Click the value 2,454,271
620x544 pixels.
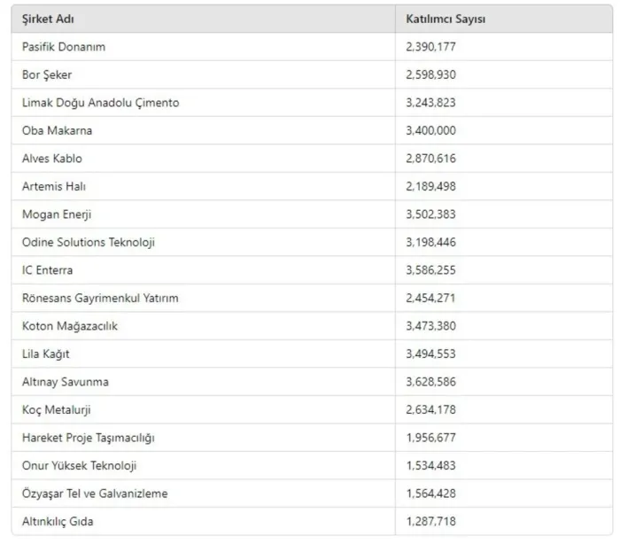tap(430, 298)
